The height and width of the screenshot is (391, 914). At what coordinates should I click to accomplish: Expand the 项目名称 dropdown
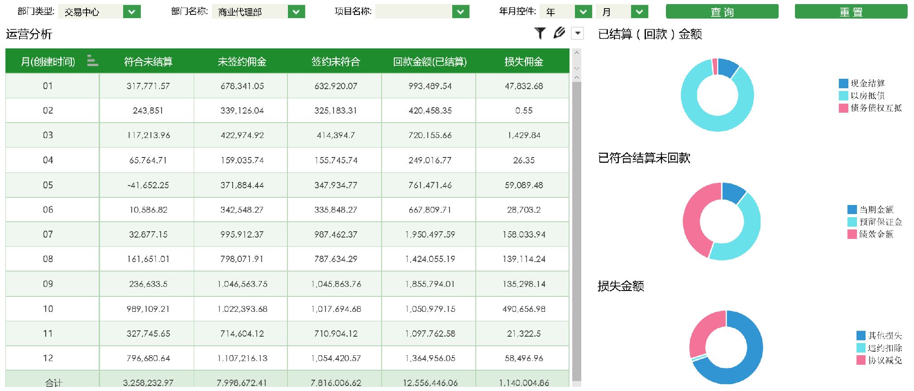[x=460, y=12]
